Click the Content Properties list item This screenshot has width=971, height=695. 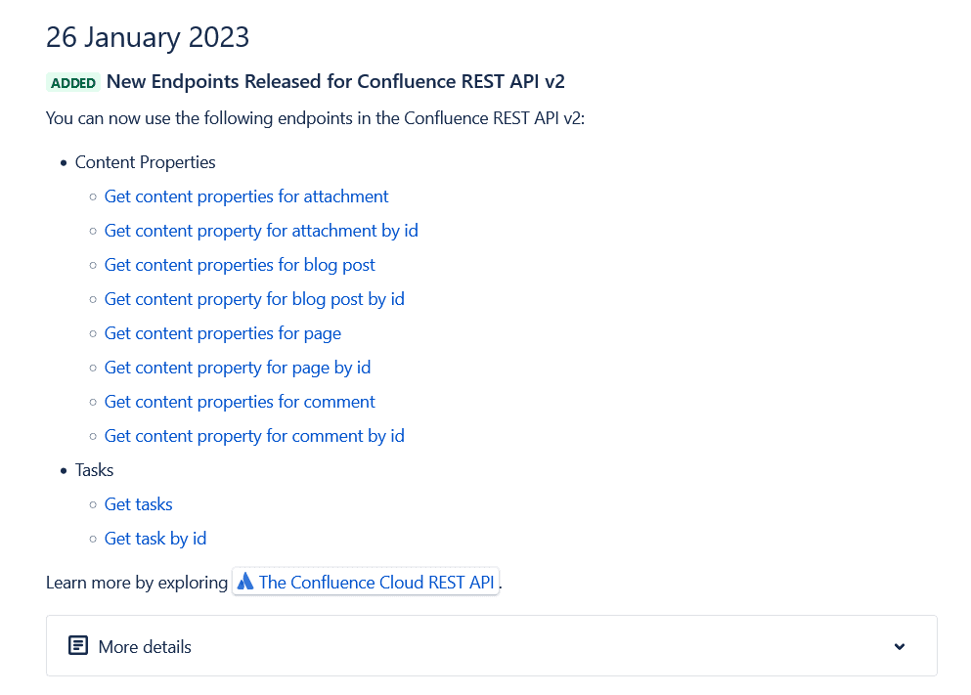[146, 162]
